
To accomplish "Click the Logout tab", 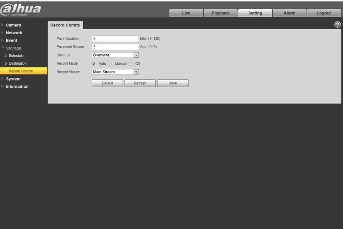I will pyautogui.click(x=324, y=13).
